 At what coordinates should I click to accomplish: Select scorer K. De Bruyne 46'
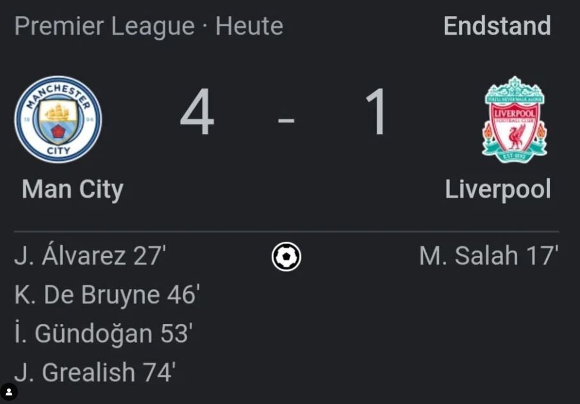click(x=107, y=294)
